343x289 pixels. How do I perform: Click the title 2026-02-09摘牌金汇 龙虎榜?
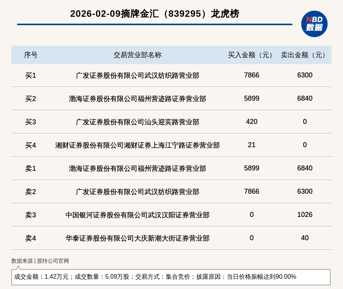pos(154,14)
